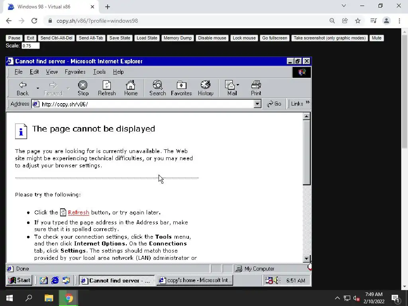
Task: Open the Favorites menu
Action: pos(75,72)
